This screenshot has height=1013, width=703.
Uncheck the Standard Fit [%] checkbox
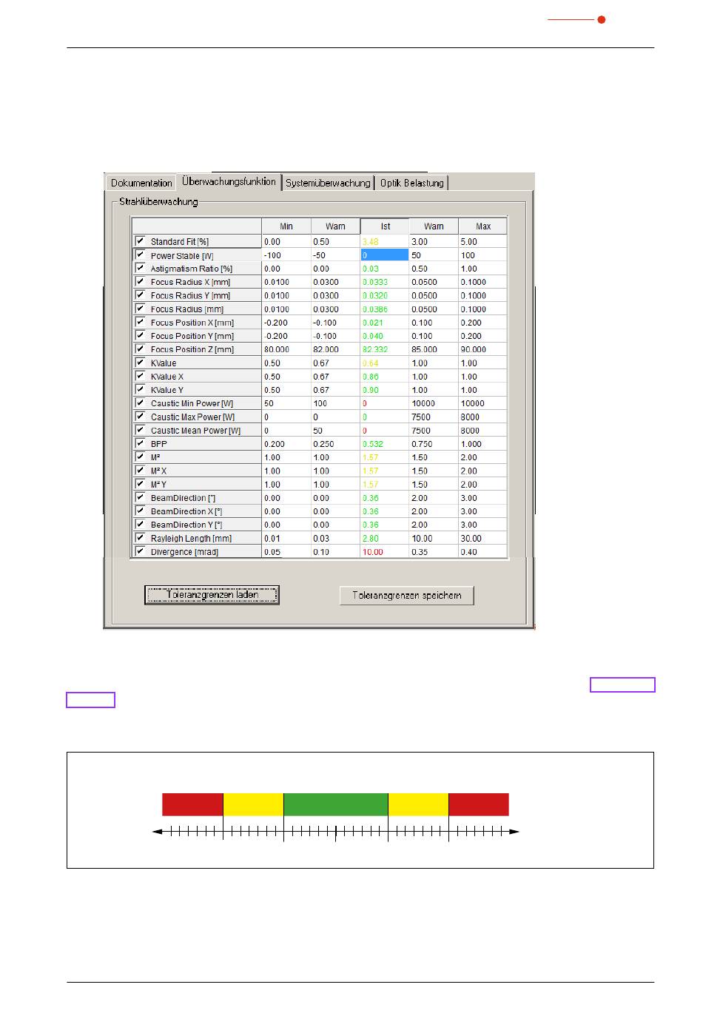click(140, 241)
